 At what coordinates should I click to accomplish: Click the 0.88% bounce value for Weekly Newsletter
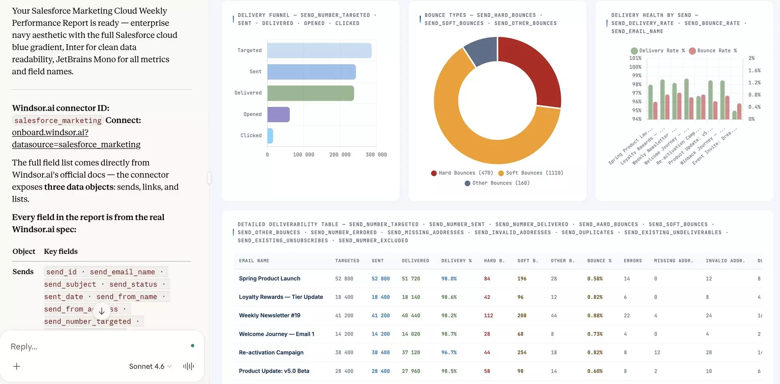pyautogui.click(x=595, y=315)
